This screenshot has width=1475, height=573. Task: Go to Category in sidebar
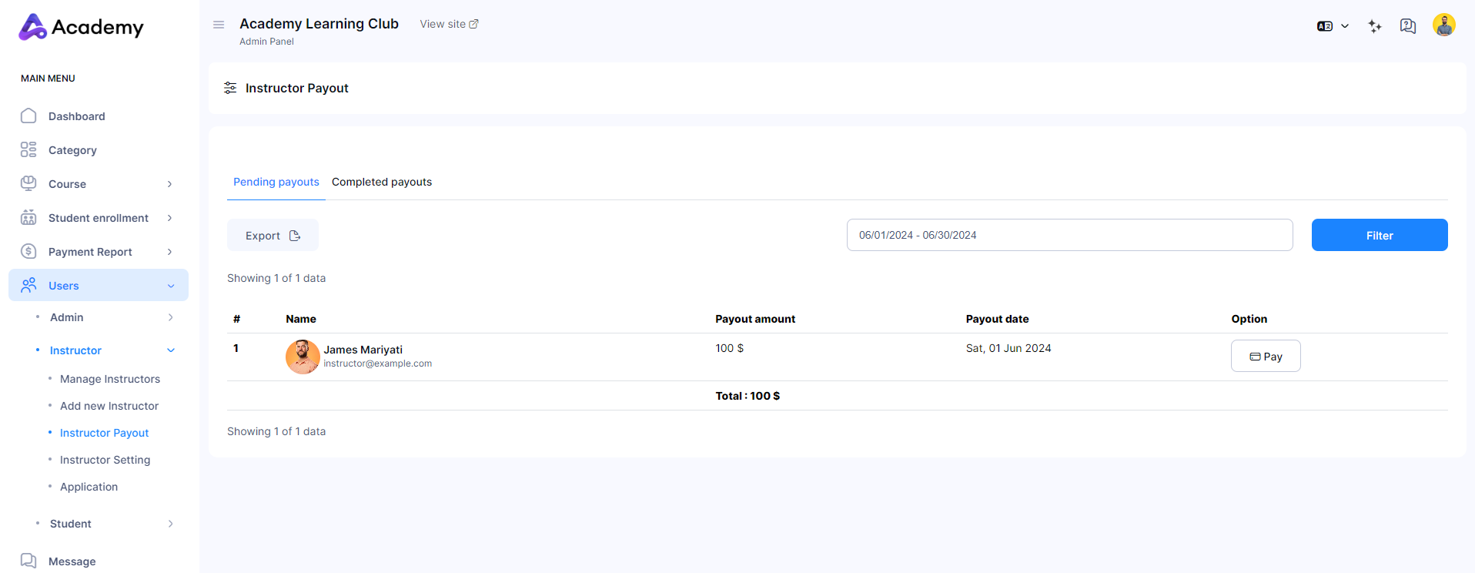[x=72, y=150]
